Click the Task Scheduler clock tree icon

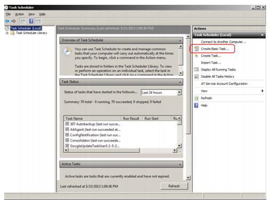coord(7,28)
